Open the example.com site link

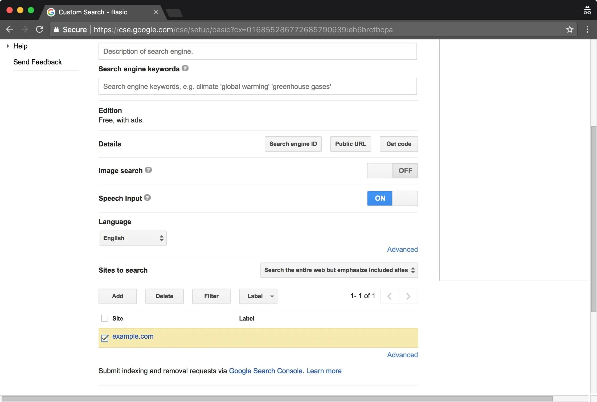[x=133, y=336]
